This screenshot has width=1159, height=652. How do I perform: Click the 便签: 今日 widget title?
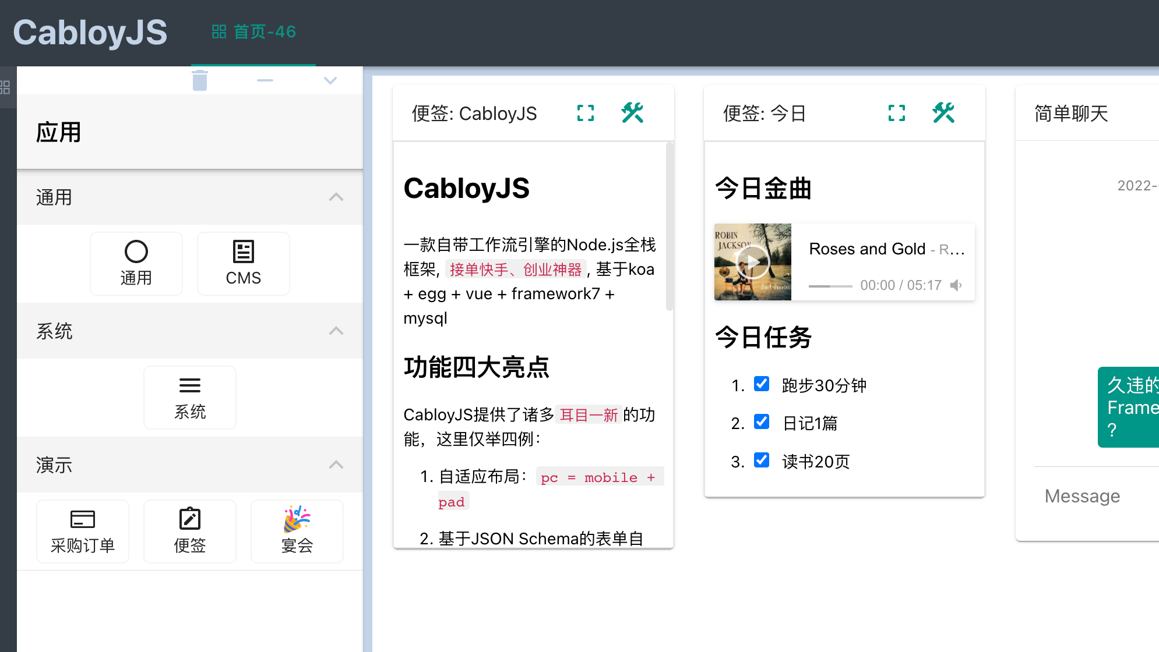pyautogui.click(x=765, y=114)
